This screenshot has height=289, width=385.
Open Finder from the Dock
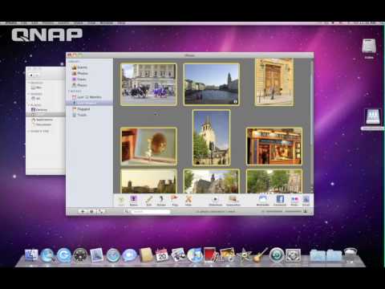click(x=31, y=255)
